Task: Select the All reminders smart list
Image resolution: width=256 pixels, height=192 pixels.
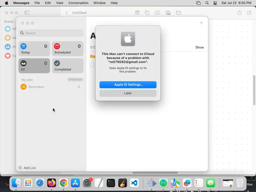Action: point(34,66)
